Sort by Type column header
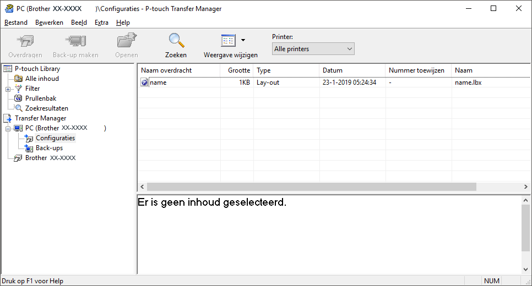Viewport: 532px width, 286px height. point(286,70)
